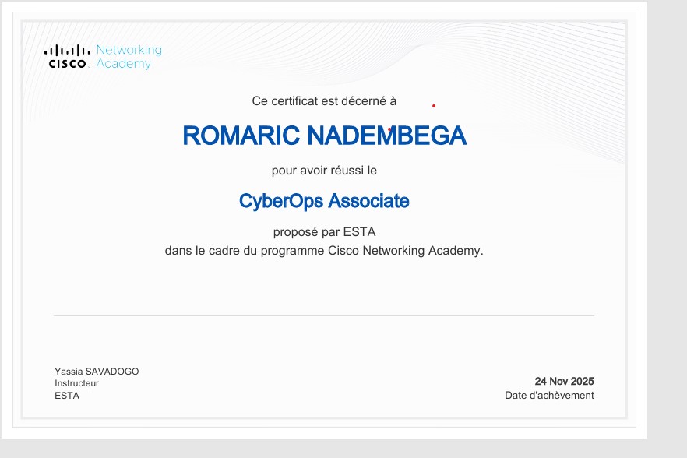Click the text "pour avoir réussi le"
This screenshot has width=687, height=458.
point(324,171)
